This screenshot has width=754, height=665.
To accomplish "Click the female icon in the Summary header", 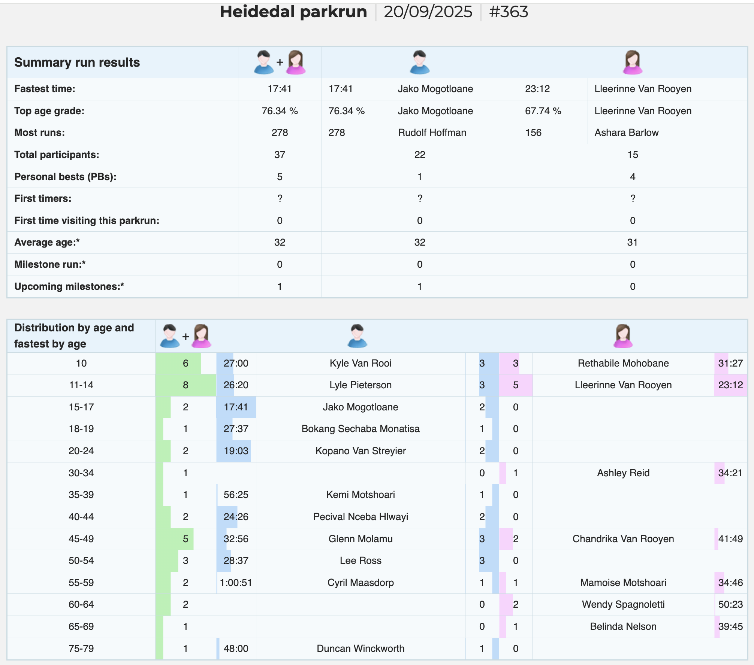I will coord(633,62).
